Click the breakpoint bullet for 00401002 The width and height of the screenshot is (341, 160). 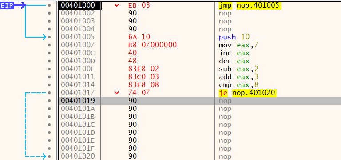pos(49,13)
